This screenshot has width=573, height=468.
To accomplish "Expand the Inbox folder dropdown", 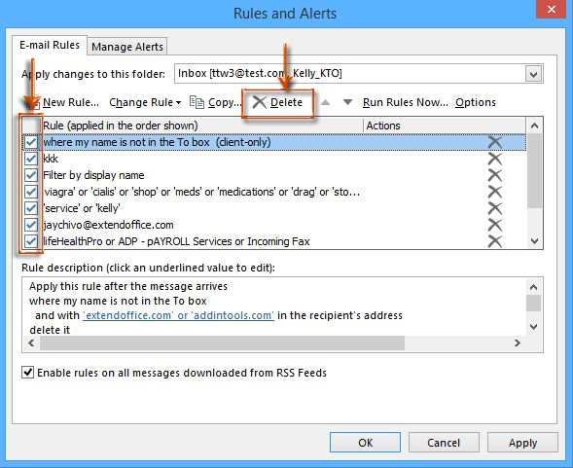I will coord(533,74).
